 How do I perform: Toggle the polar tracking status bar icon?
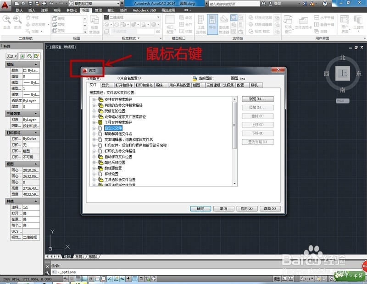tap(90, 279)
